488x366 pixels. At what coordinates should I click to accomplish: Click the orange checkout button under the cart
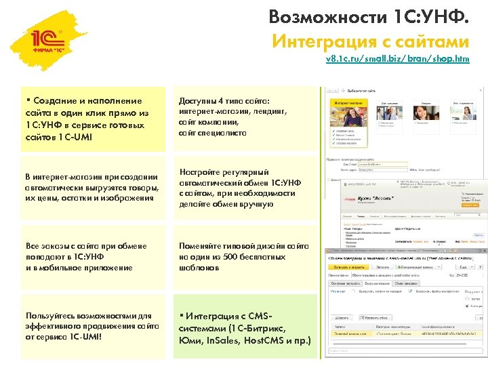pos(470,205)
